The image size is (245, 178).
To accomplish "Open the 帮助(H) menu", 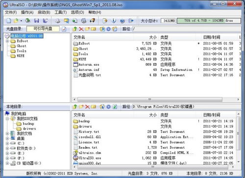I will pos(95,12).
